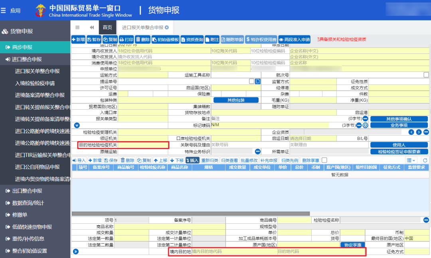431x258 pixels.
Task: Collapse the left sidebar using the double-arrow chevron
Action: click(x=91, y=28)
